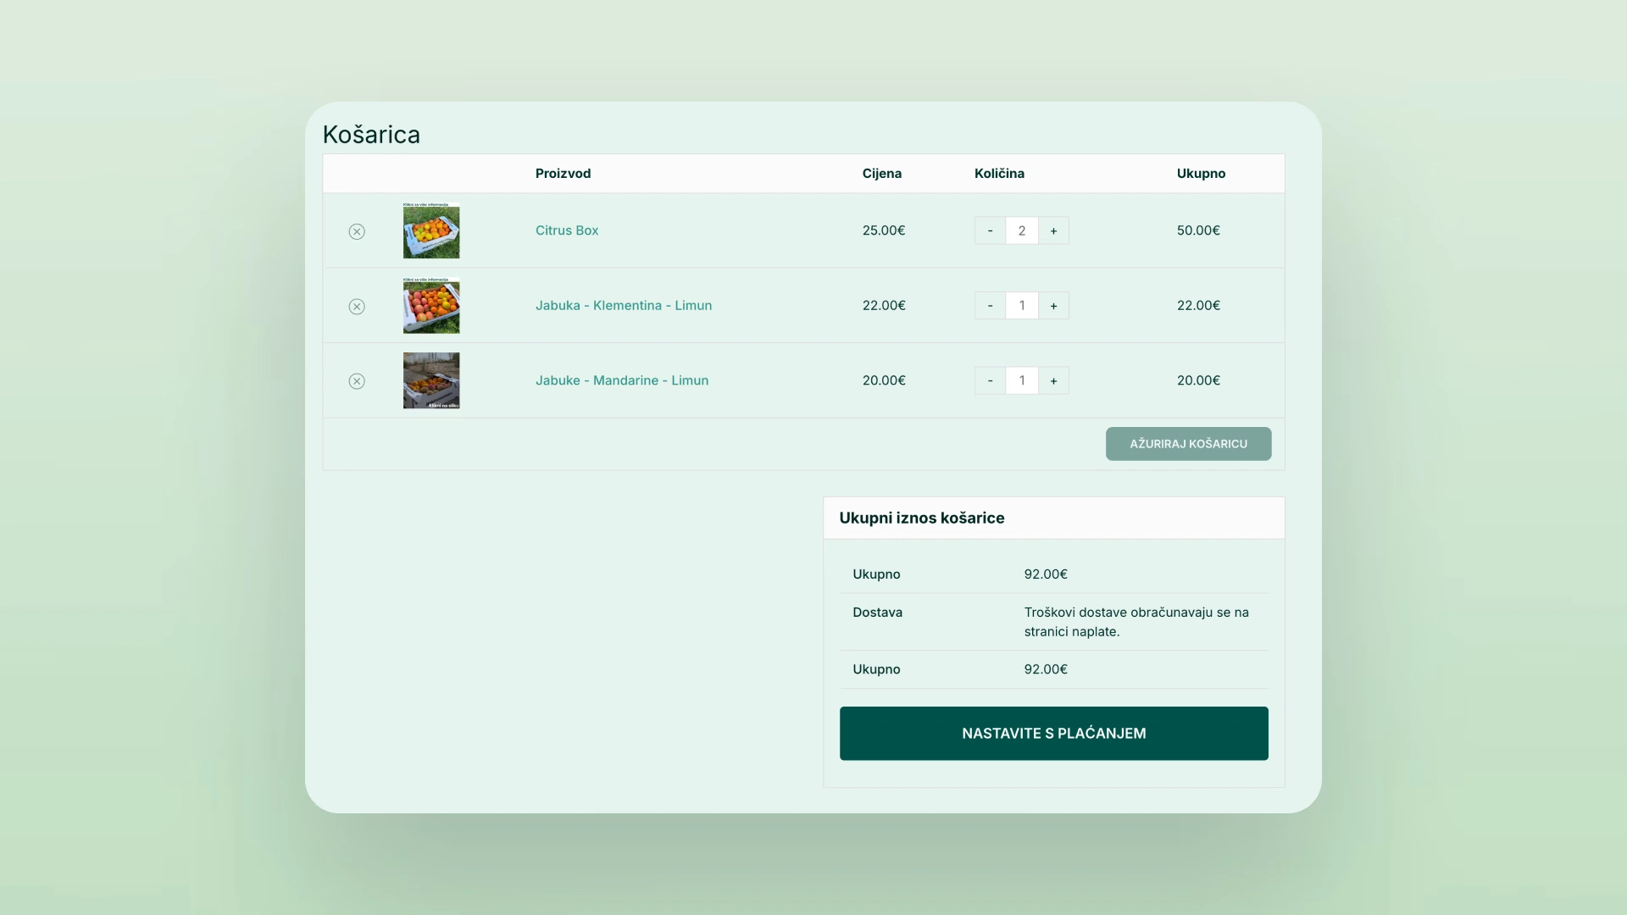Proceed with Nastavite s plaćanjem button

click(x=1053, y=734)
